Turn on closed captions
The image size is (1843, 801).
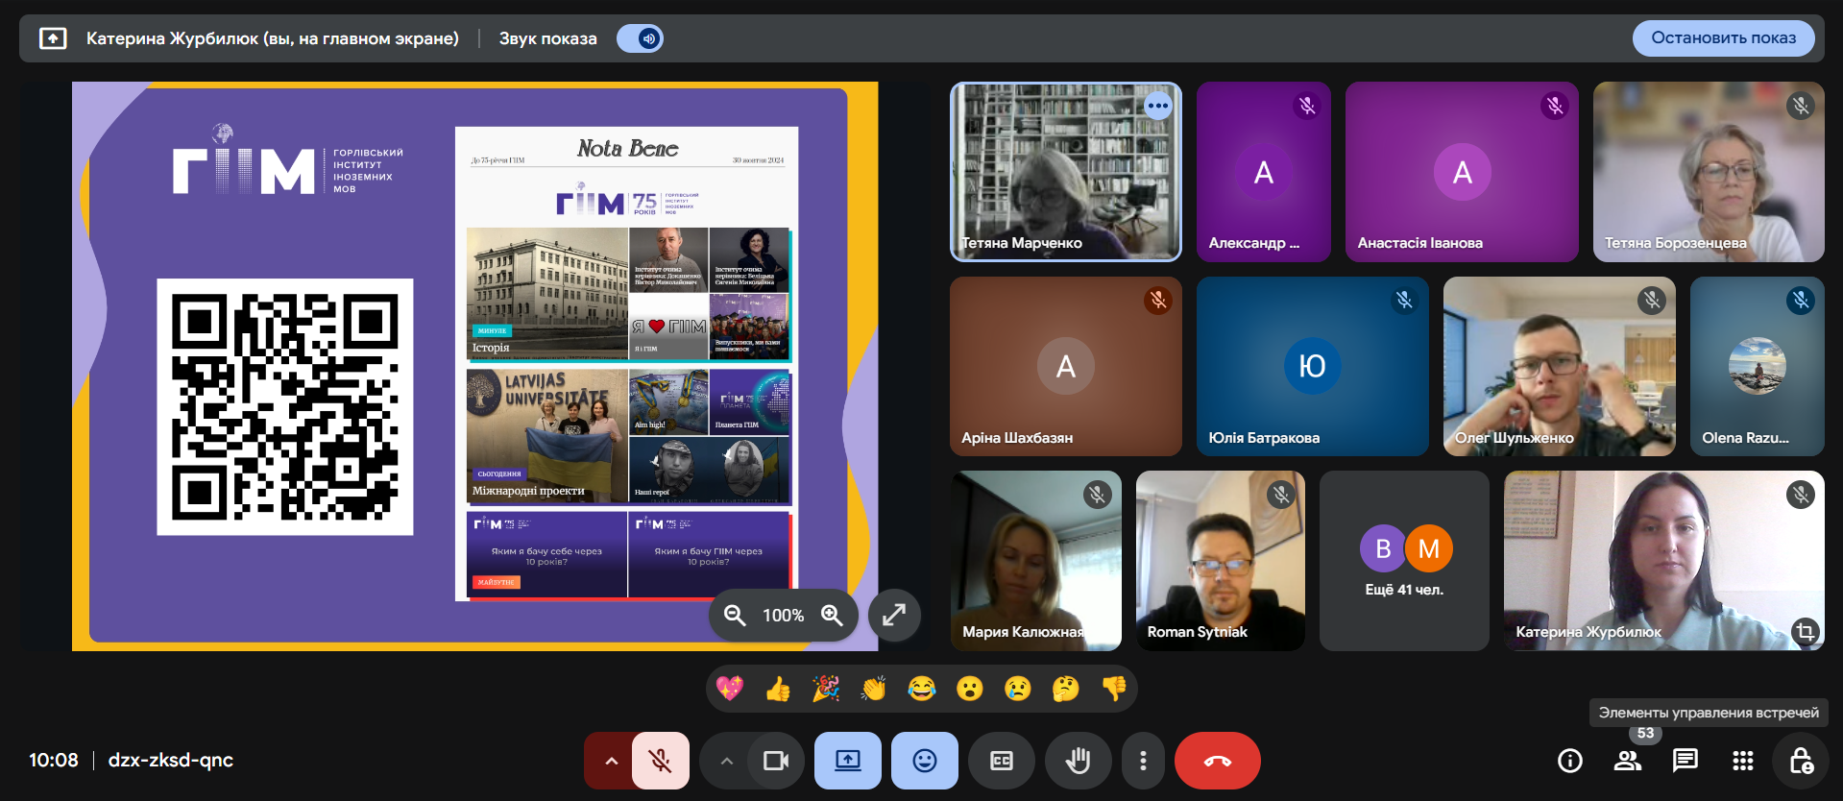point(1001,761)
